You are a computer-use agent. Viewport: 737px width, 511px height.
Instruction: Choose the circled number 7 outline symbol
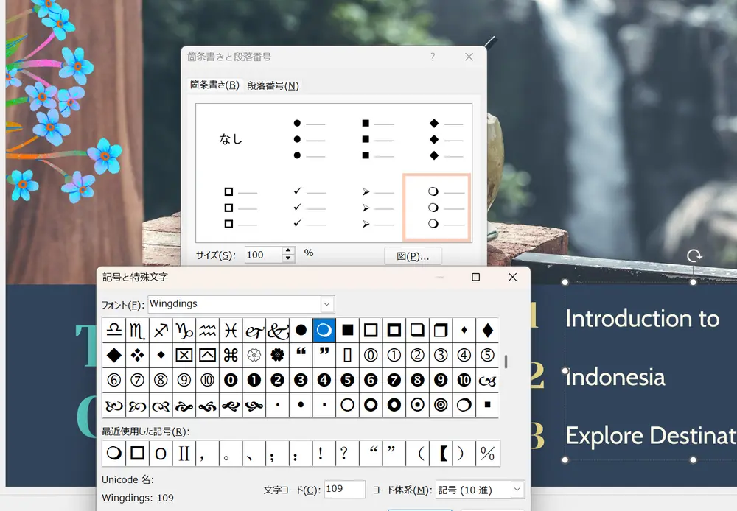137,380
